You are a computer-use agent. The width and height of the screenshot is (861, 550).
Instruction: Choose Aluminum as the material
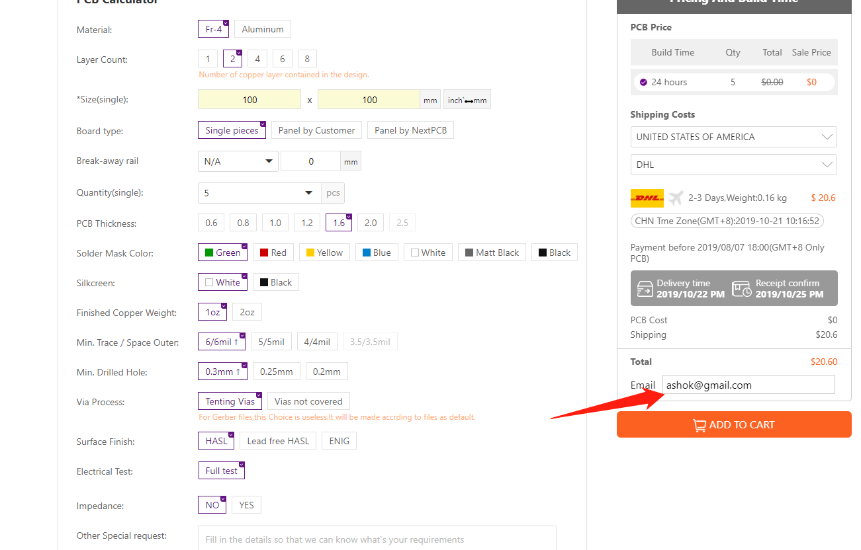262,29
